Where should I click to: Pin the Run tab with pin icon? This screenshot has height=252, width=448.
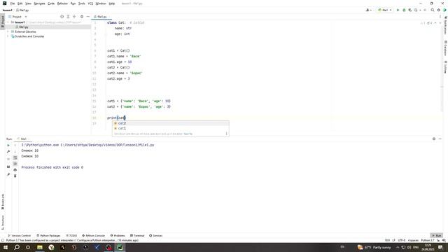tap(8, 174)
